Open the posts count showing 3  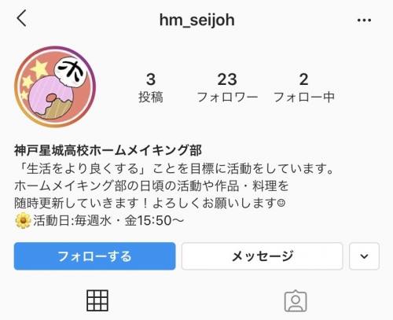coord(151,88)
